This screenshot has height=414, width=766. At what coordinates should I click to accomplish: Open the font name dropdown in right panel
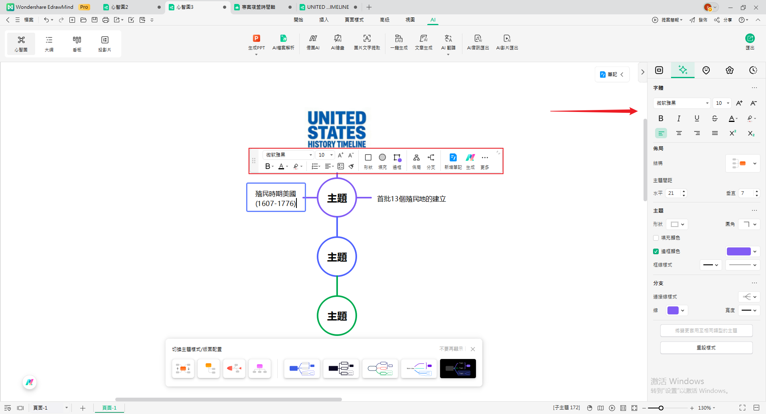(682, 103)
